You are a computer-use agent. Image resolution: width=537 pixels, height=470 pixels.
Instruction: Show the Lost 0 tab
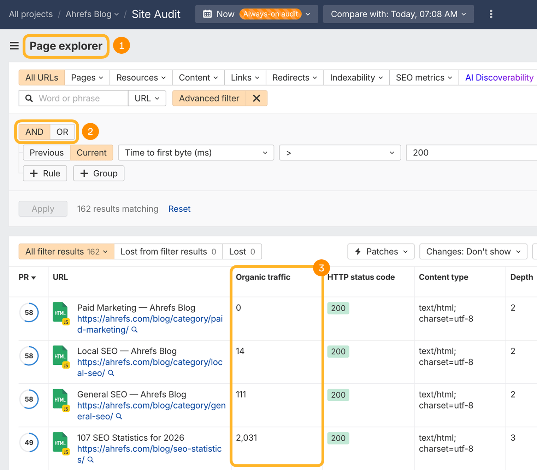242,252
